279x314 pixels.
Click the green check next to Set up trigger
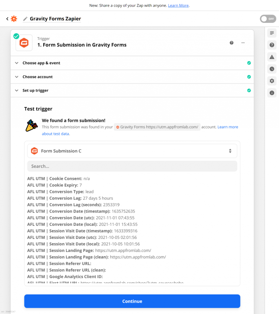pyautogui.click(x=249, y=90)
